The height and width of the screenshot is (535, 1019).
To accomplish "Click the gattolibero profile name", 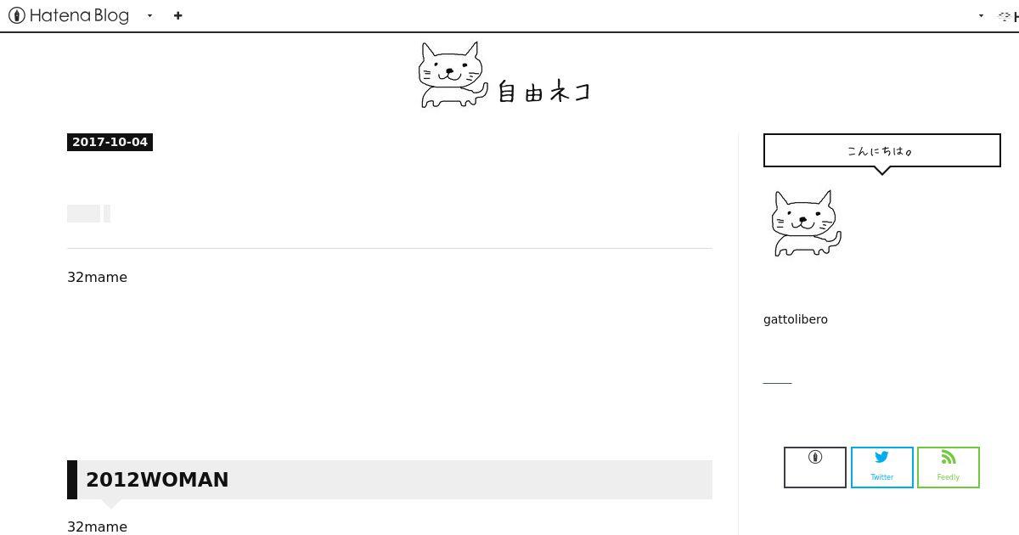I will pos(796,319).
